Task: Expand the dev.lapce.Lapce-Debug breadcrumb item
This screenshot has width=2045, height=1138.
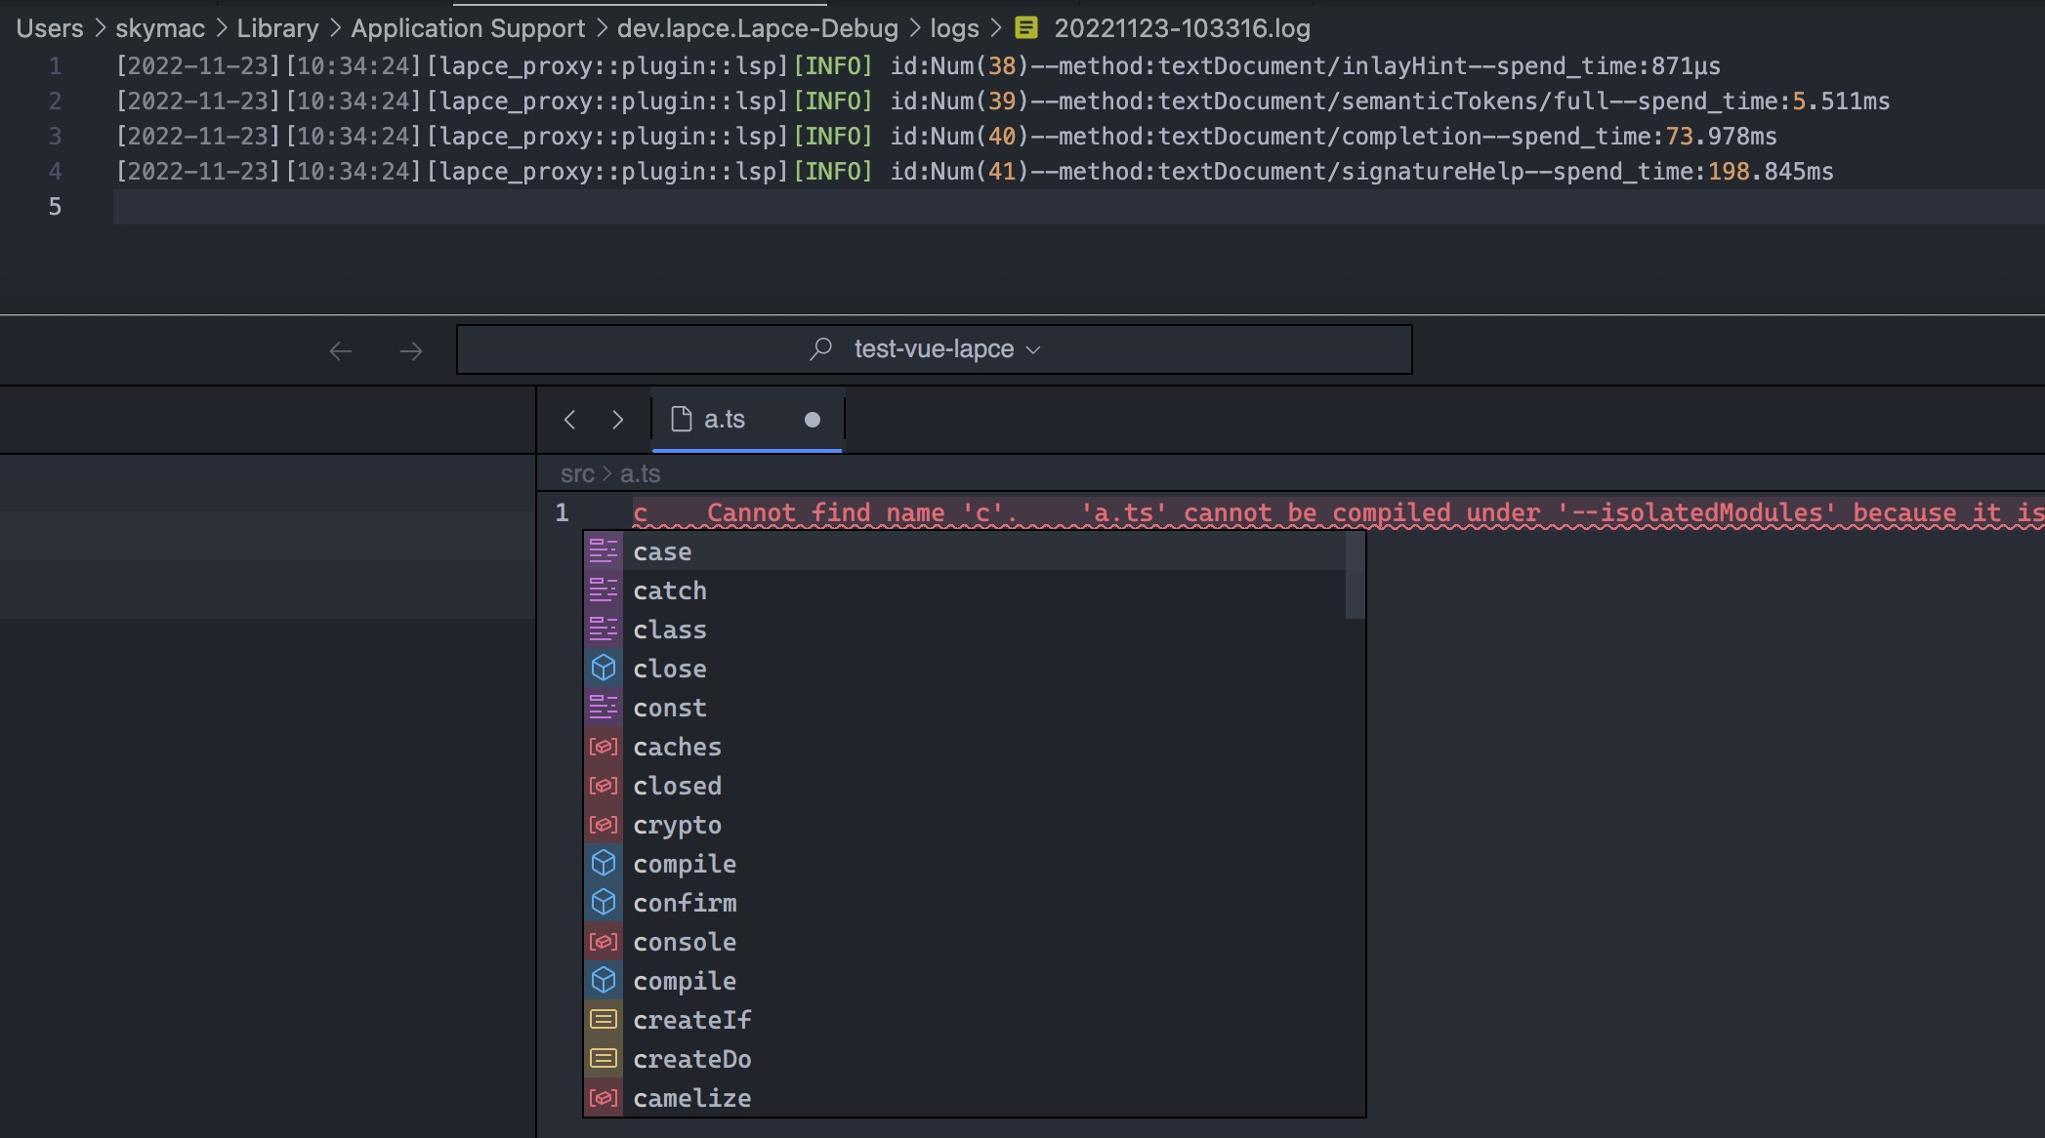Action: (757, 28)
